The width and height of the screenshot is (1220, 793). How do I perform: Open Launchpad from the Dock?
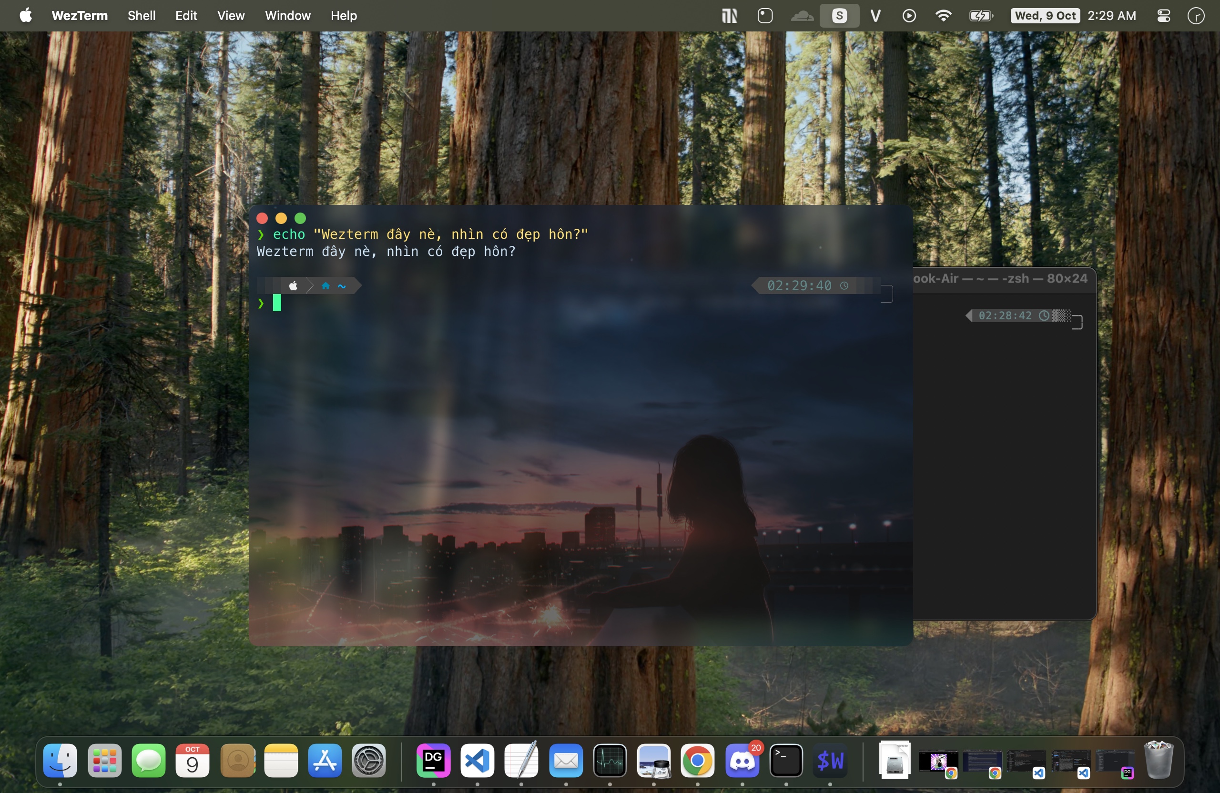click(104, 760)
